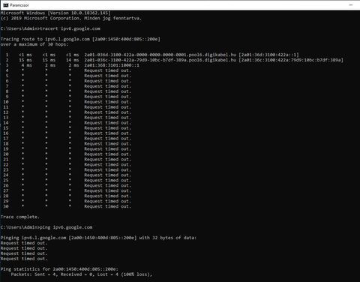Select the Microsoft Windows version line
Viewport: 360px width, 282px height.
(55, 13)
